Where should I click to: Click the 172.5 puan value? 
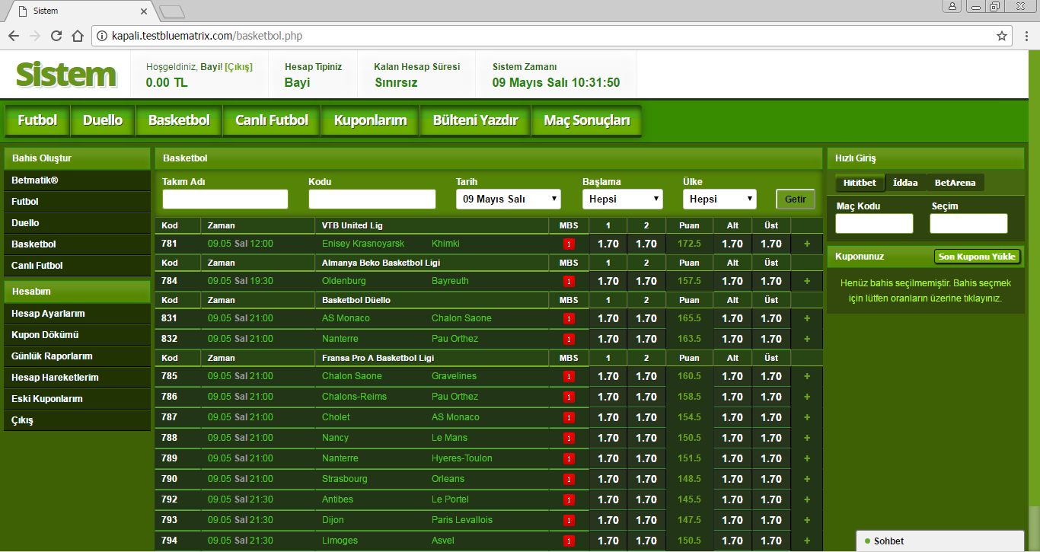689,244
